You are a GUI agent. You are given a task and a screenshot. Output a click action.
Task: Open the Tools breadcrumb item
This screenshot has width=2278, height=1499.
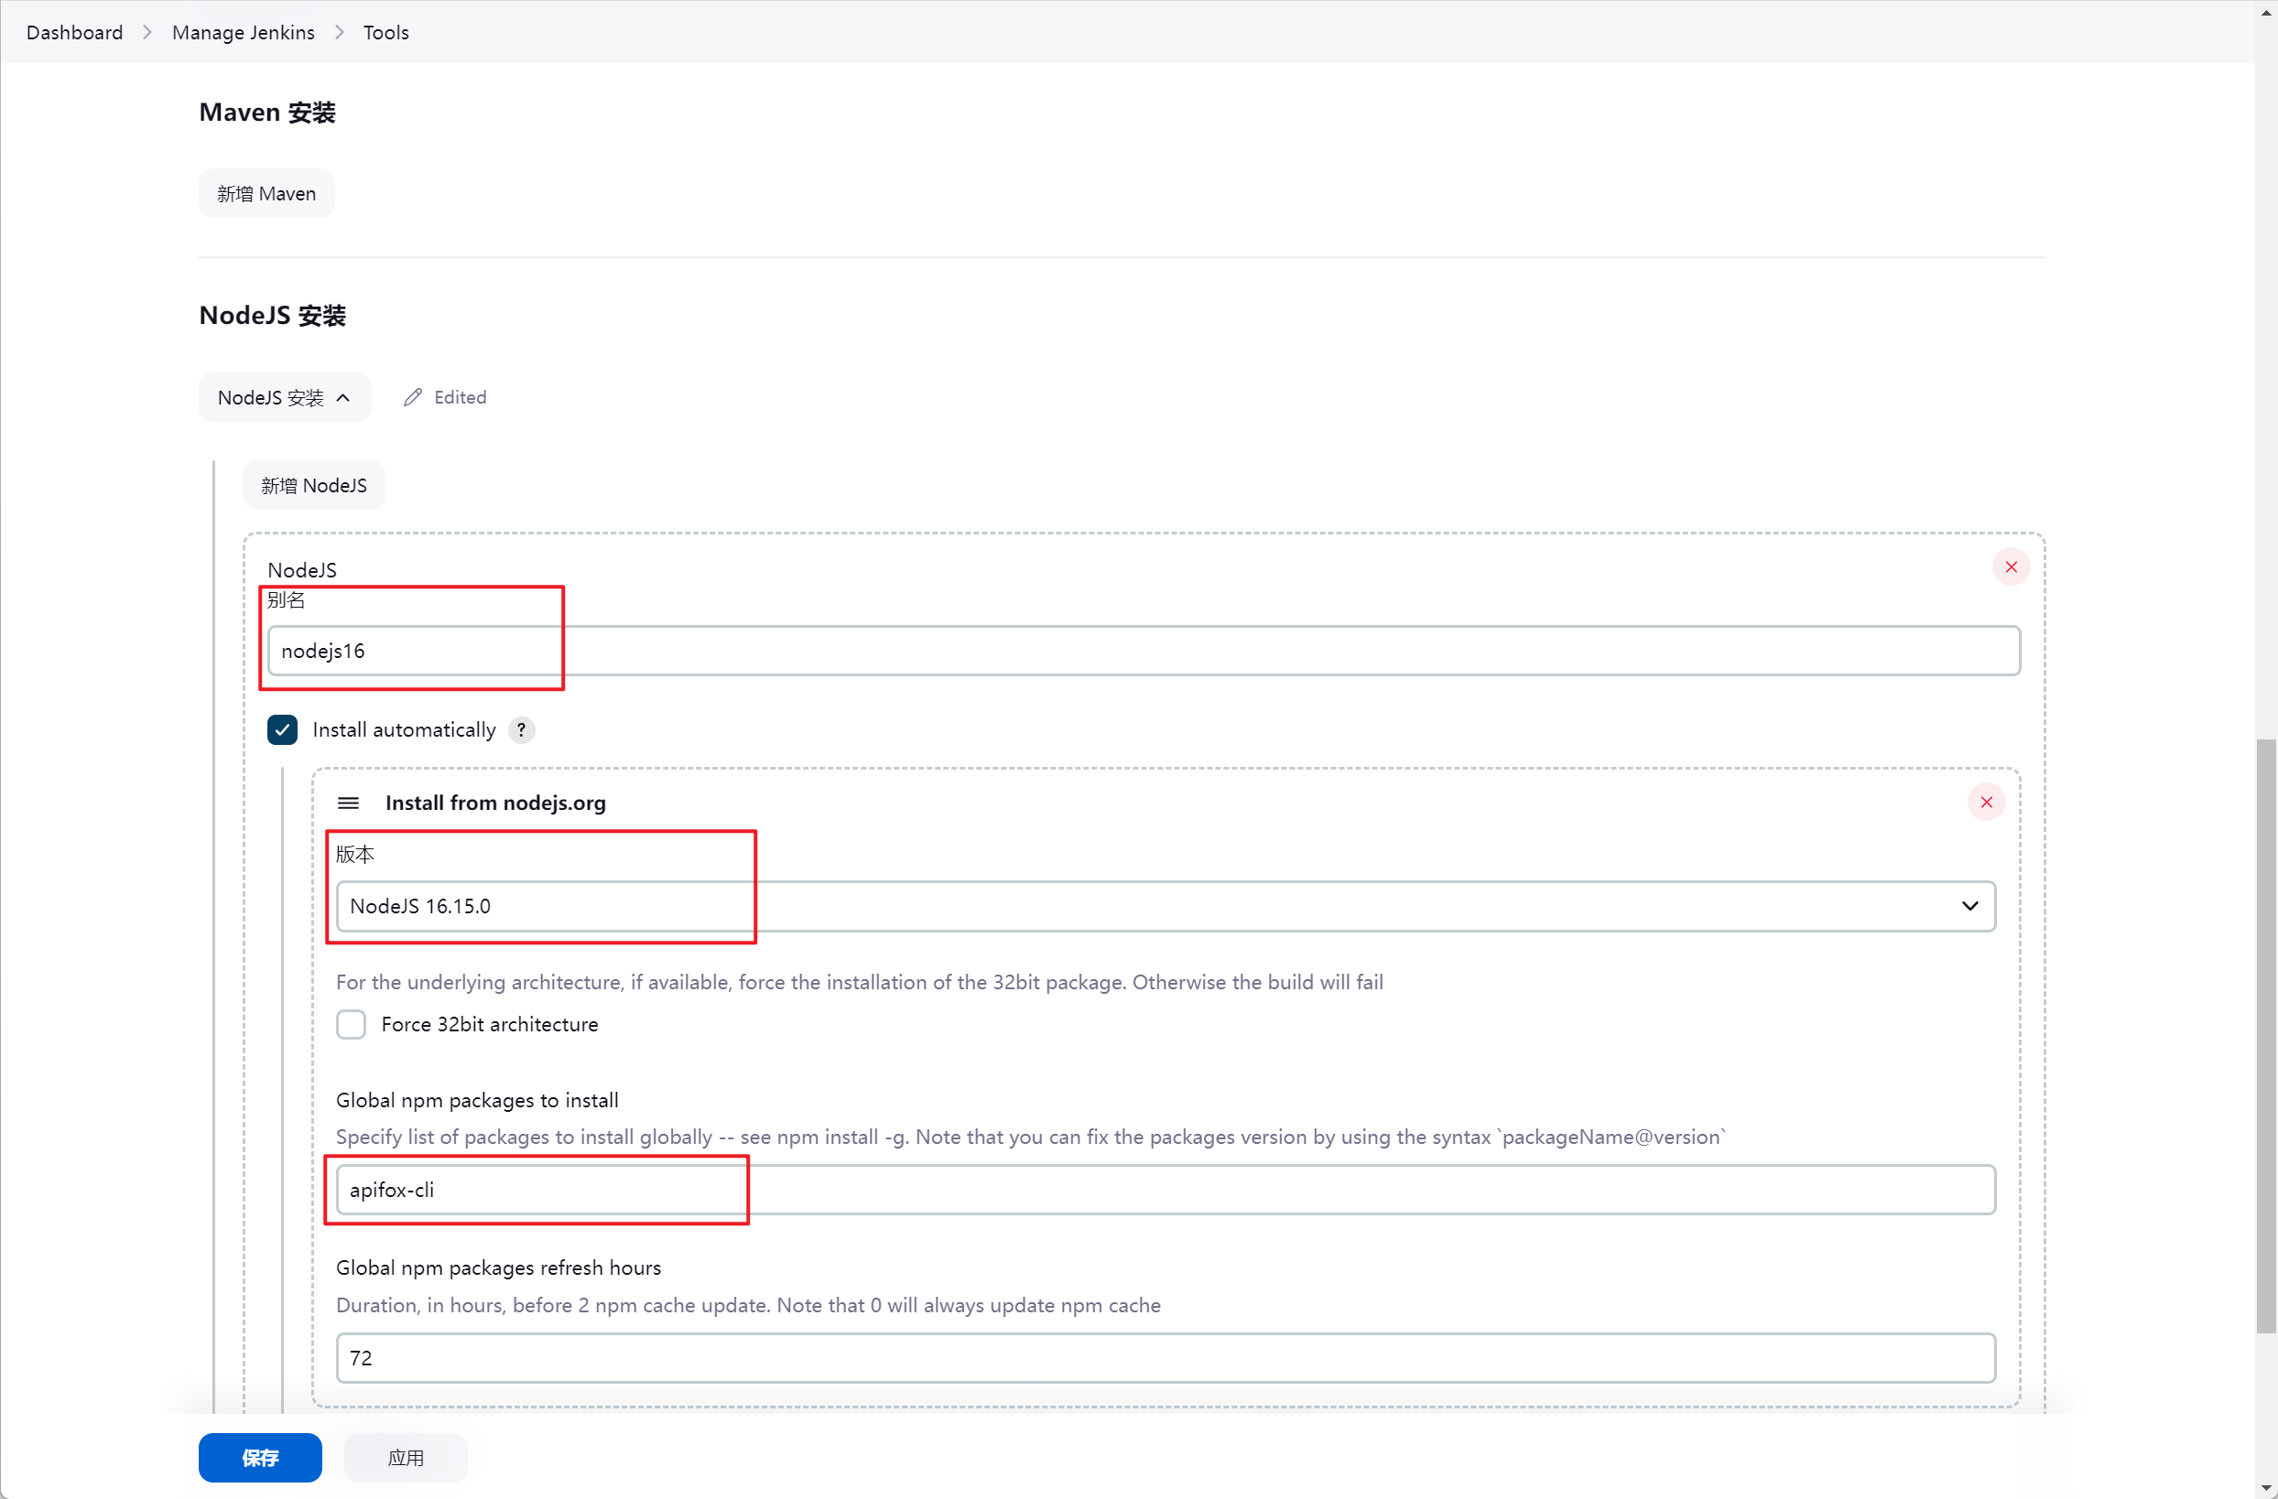coord(385,33)
